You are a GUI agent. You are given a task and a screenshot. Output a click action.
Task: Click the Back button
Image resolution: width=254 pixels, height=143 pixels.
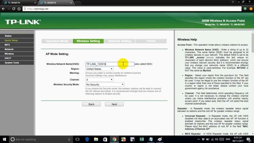(91, 104)
